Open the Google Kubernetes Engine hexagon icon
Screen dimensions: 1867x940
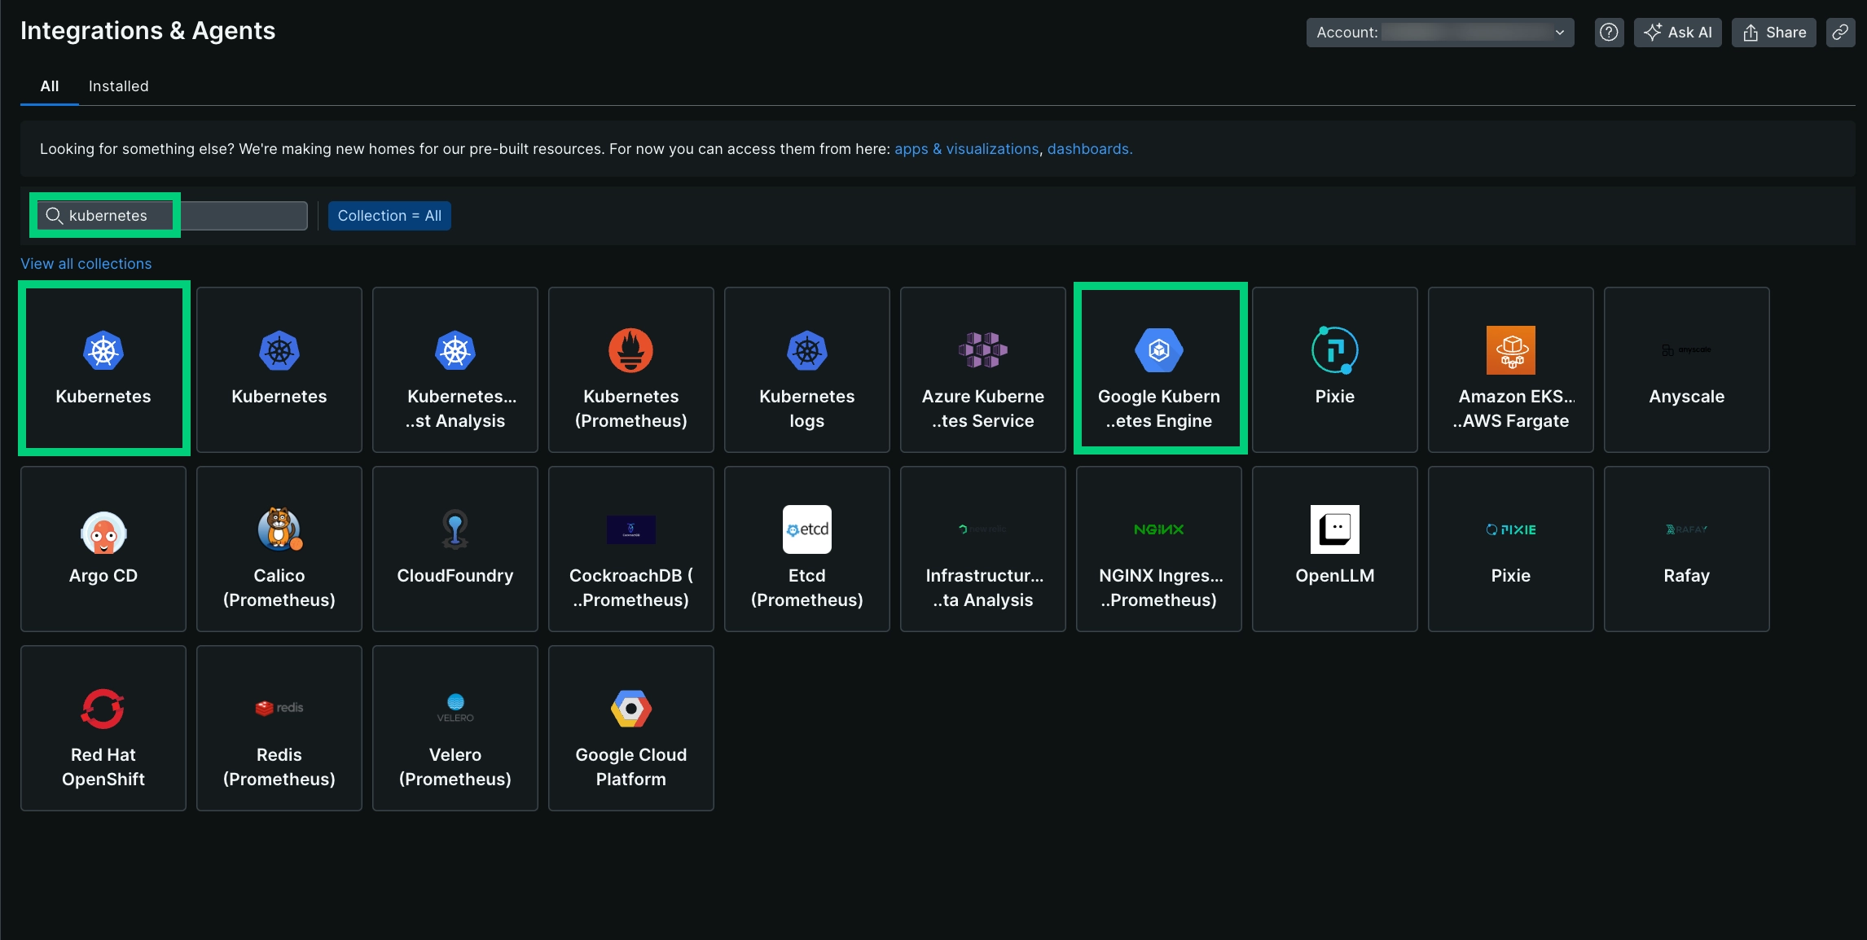1158,350
